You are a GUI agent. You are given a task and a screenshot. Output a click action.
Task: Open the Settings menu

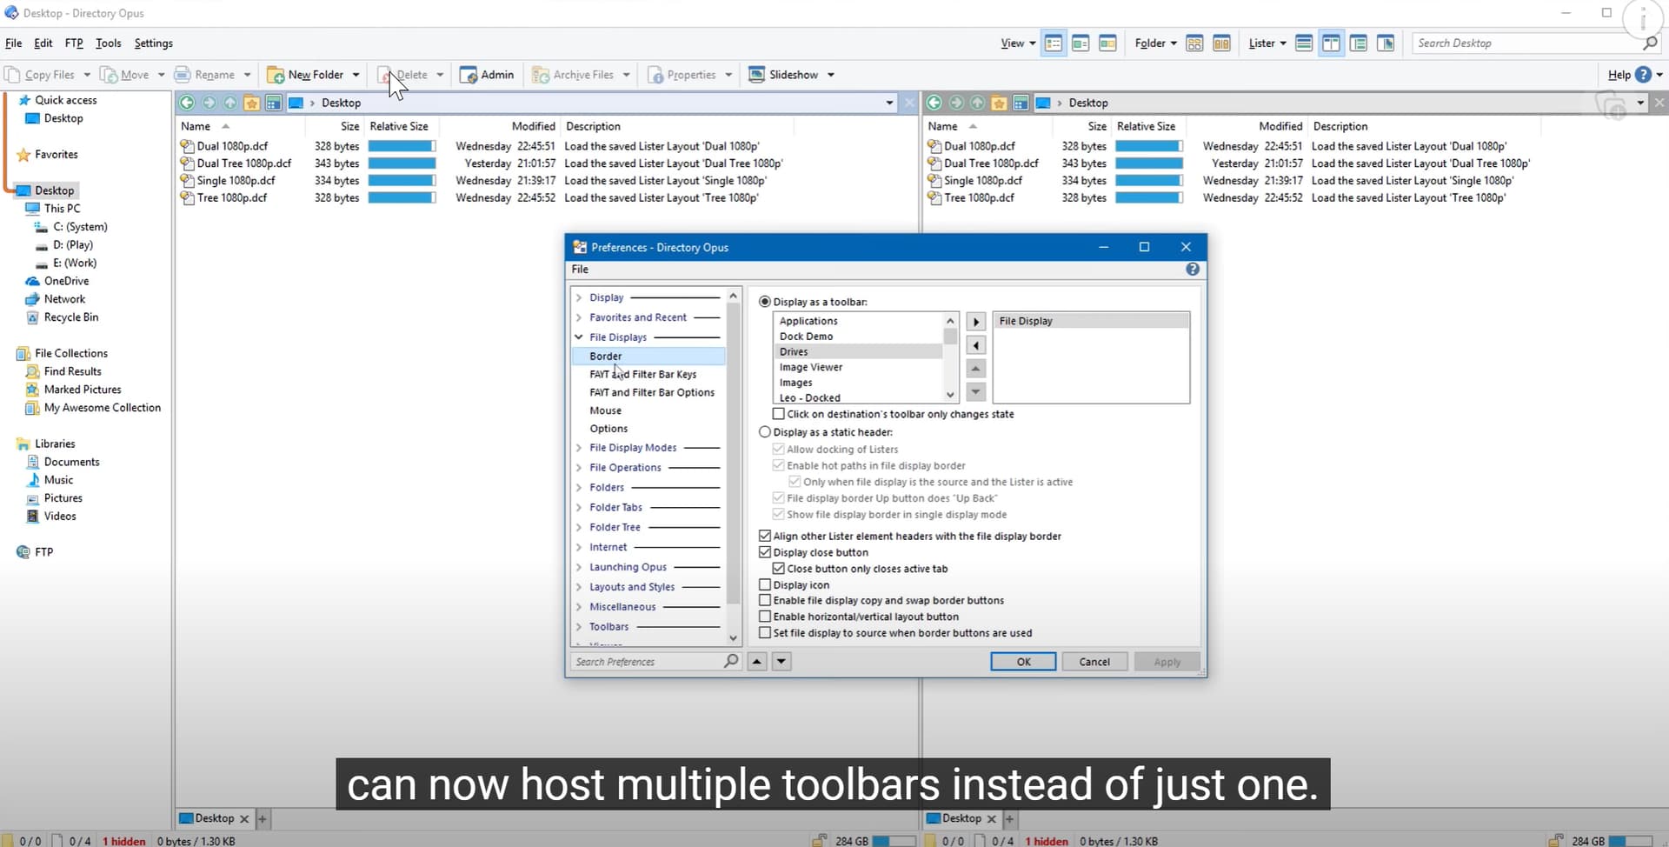click(x=154, y=43)
